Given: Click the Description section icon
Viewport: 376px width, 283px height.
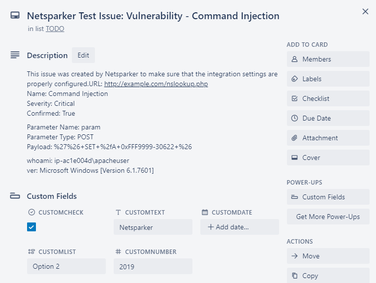Looking at the screenshot, I should coord(15,55).
